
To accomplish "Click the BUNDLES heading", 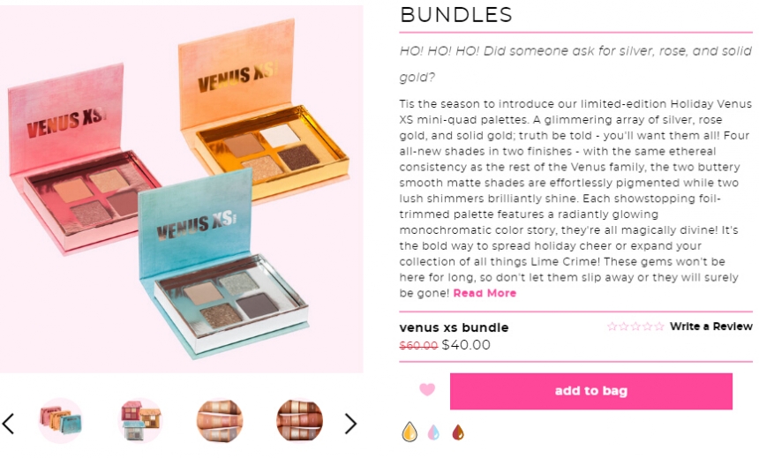I will point(456,14).
